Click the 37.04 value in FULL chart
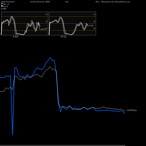The width and height of the screenshot is (146, 146). point(91,26)
